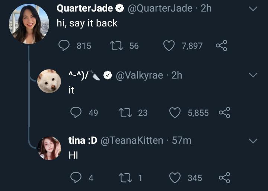This screenshot has height=191, width=268.
Task: Share Valkyrae's reply tweet
Action: click(224, 112)
